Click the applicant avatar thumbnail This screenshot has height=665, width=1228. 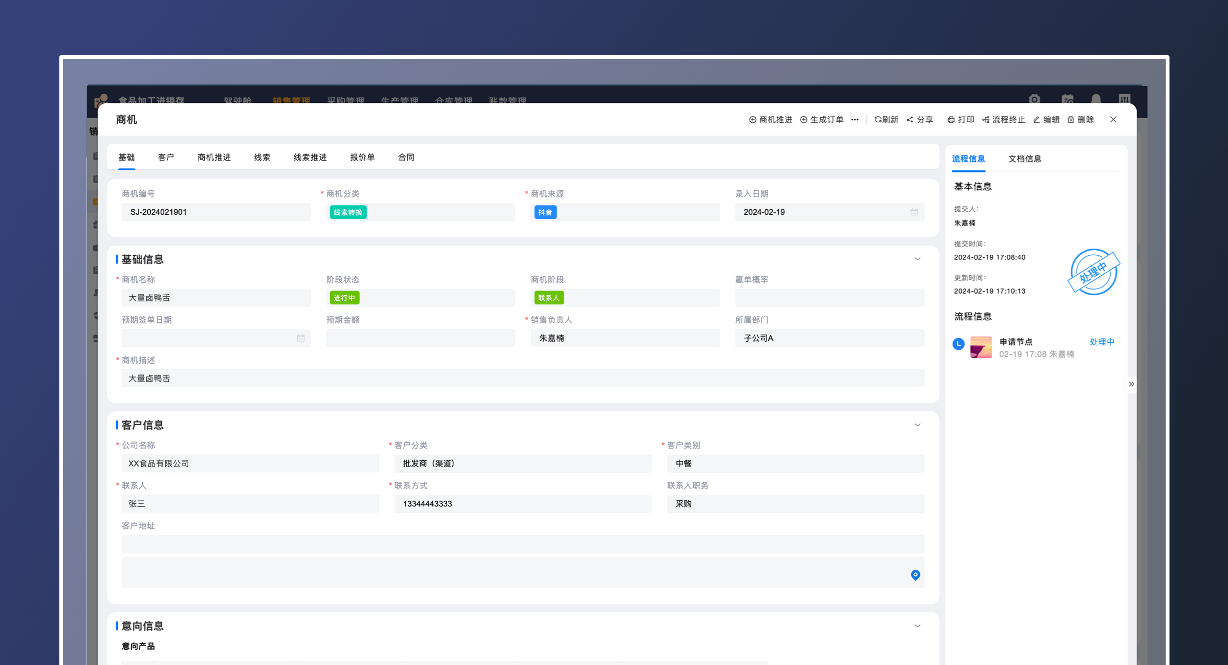coord(980,347)
